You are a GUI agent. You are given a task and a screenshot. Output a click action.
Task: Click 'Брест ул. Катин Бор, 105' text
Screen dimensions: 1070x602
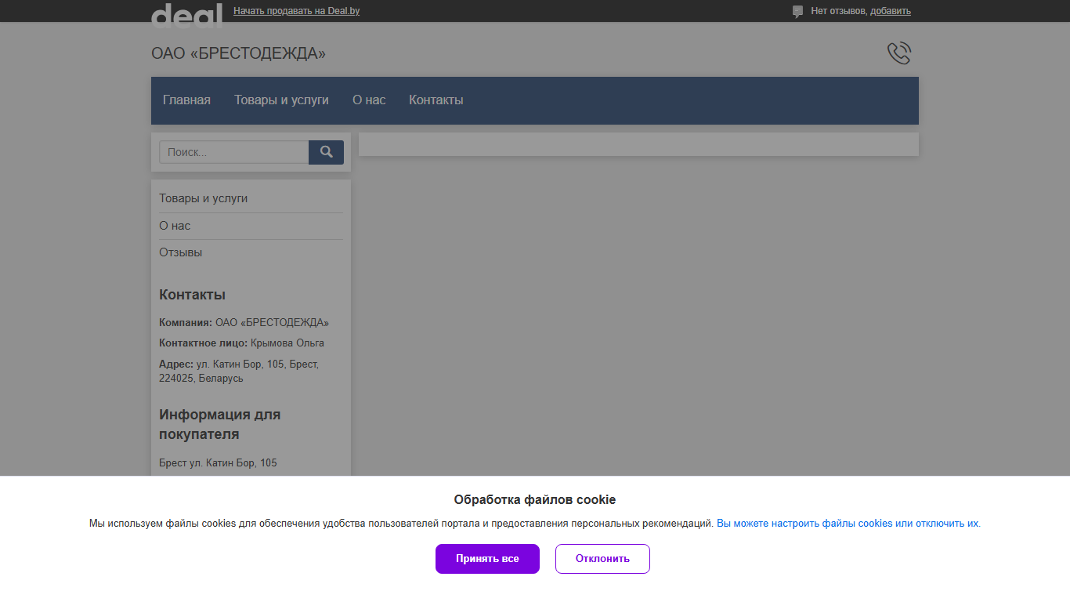click(x=218, y=463)
